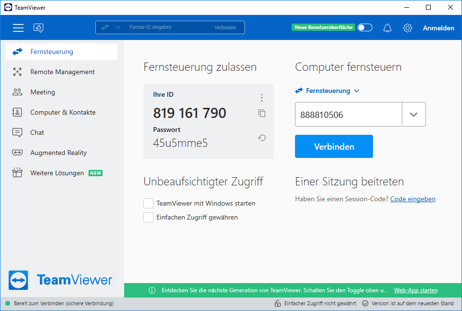This screenshot has width=462, height=311.
Task: Click the green connection status dot
Action: [8, 303]
